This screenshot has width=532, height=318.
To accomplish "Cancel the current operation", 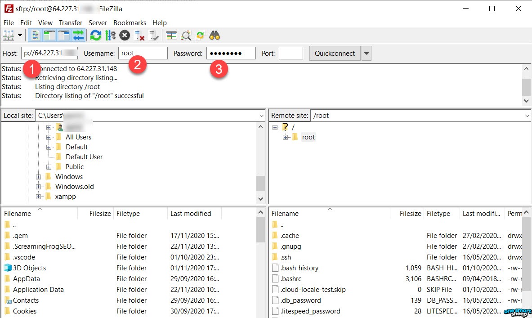I will (x=125, y=35).
